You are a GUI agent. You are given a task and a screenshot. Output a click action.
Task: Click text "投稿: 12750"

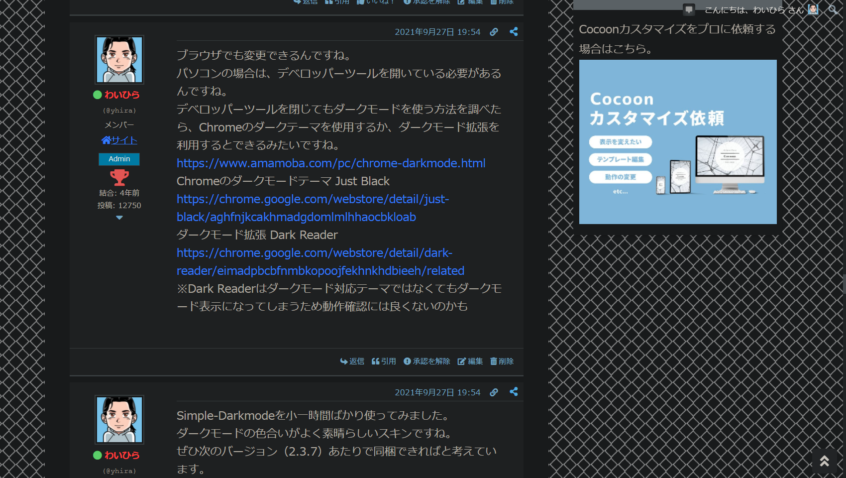(x=119, y=206)
